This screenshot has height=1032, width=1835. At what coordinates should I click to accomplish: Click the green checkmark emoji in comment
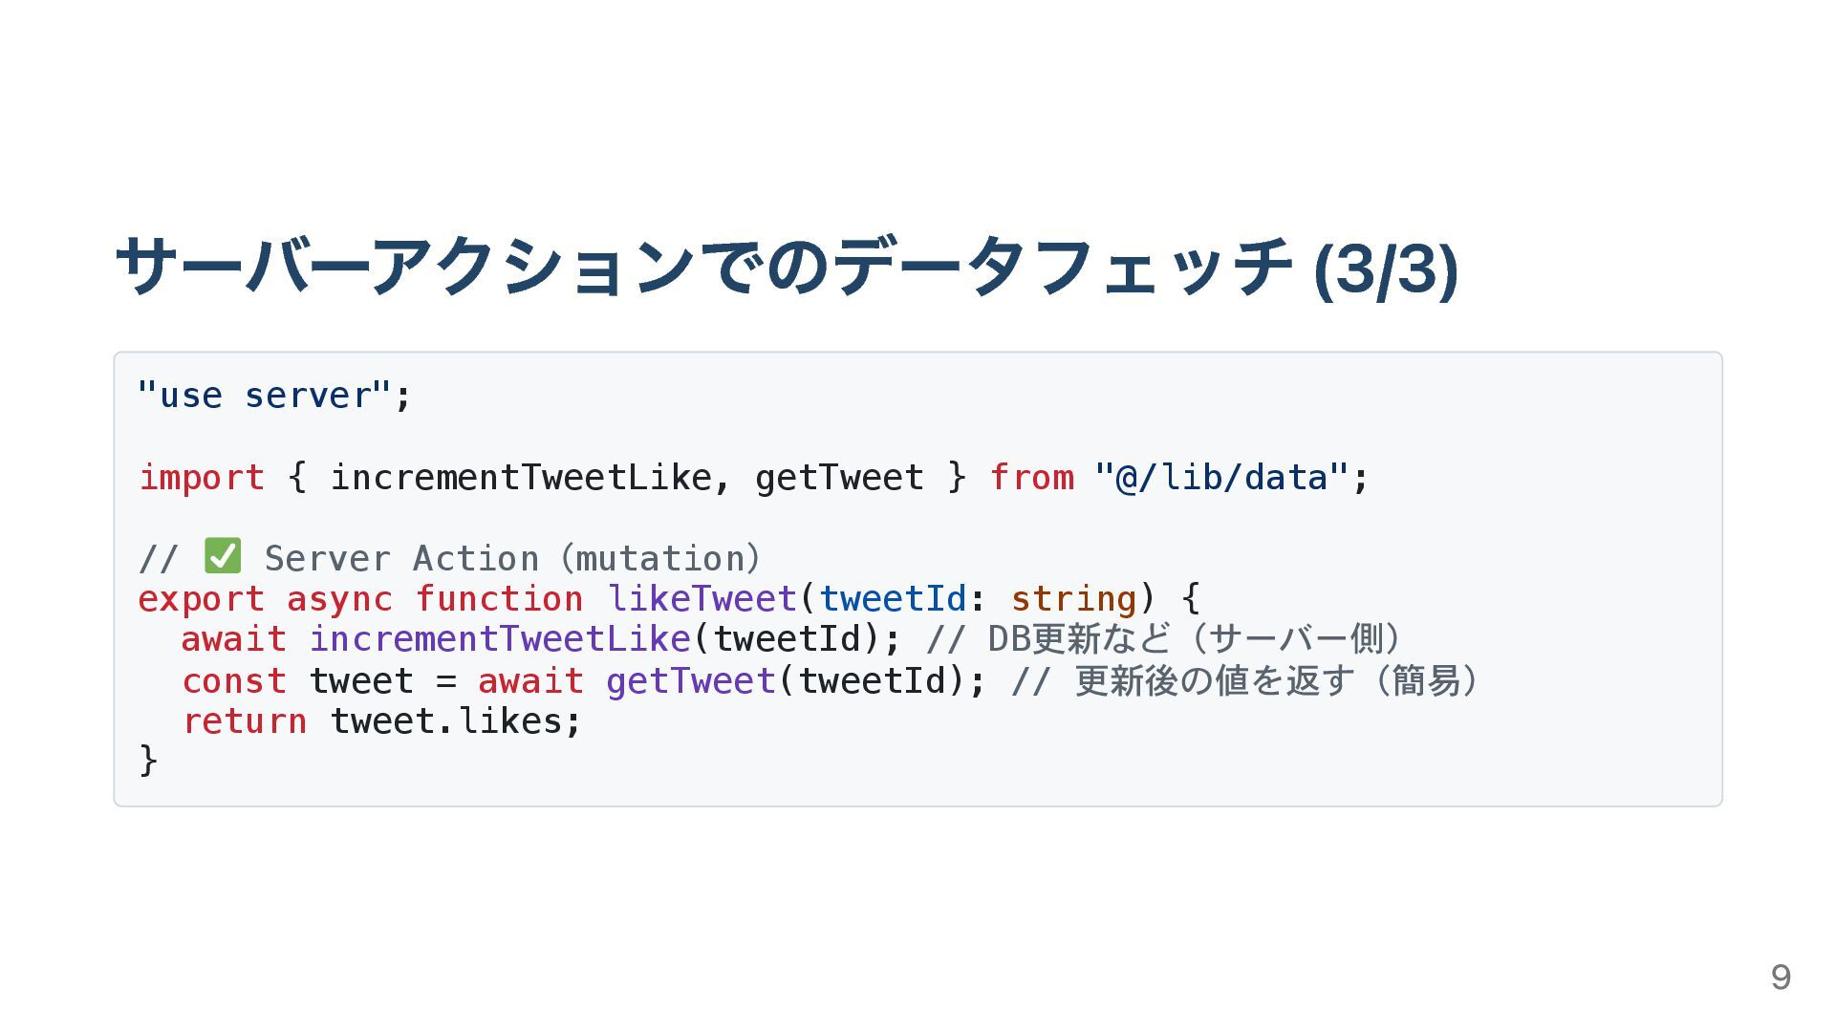(223, 556)
